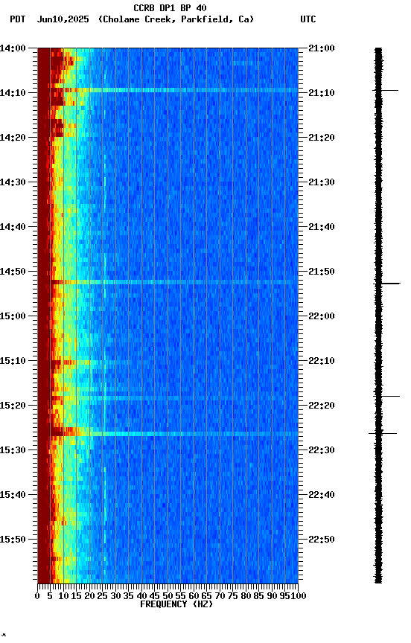Screen dimensions: 411x643
Task: Click the 'PDT' timezone label
Action: point(18,19)
